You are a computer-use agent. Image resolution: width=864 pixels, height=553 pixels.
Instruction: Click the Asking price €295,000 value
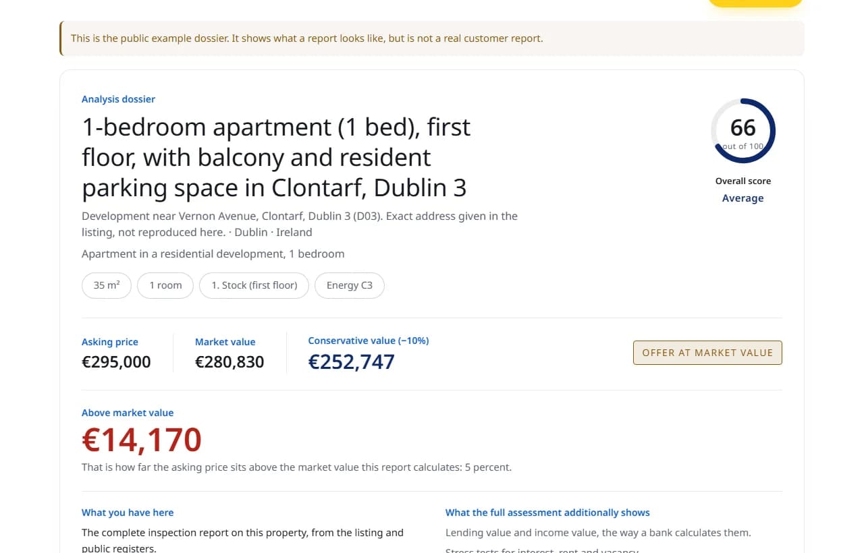116,362
